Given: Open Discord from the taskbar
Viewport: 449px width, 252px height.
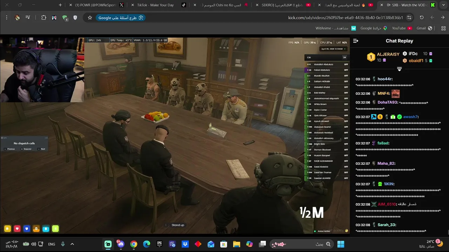Looking at the screenshot, I should click(x=121, y=244).
